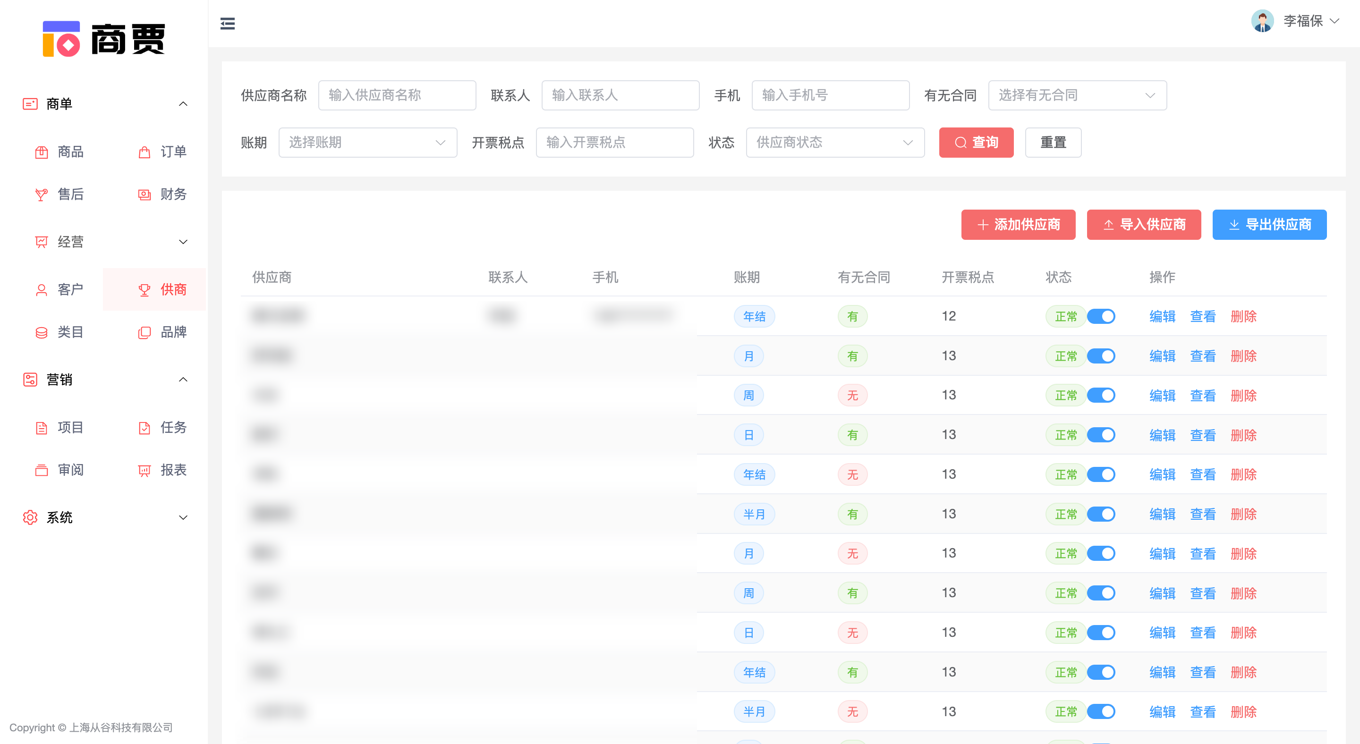Toggle the last supplier's 正常 status switch
Viewport: 1360px width, 744px height.
pyautogui.click(x=1103, y=711)
